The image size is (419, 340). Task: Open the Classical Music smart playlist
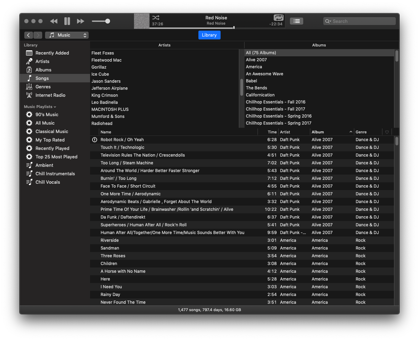point(55,132)
